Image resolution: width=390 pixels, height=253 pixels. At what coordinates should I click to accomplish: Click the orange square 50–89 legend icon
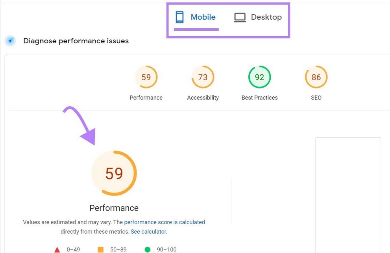[x=100, y=249]
